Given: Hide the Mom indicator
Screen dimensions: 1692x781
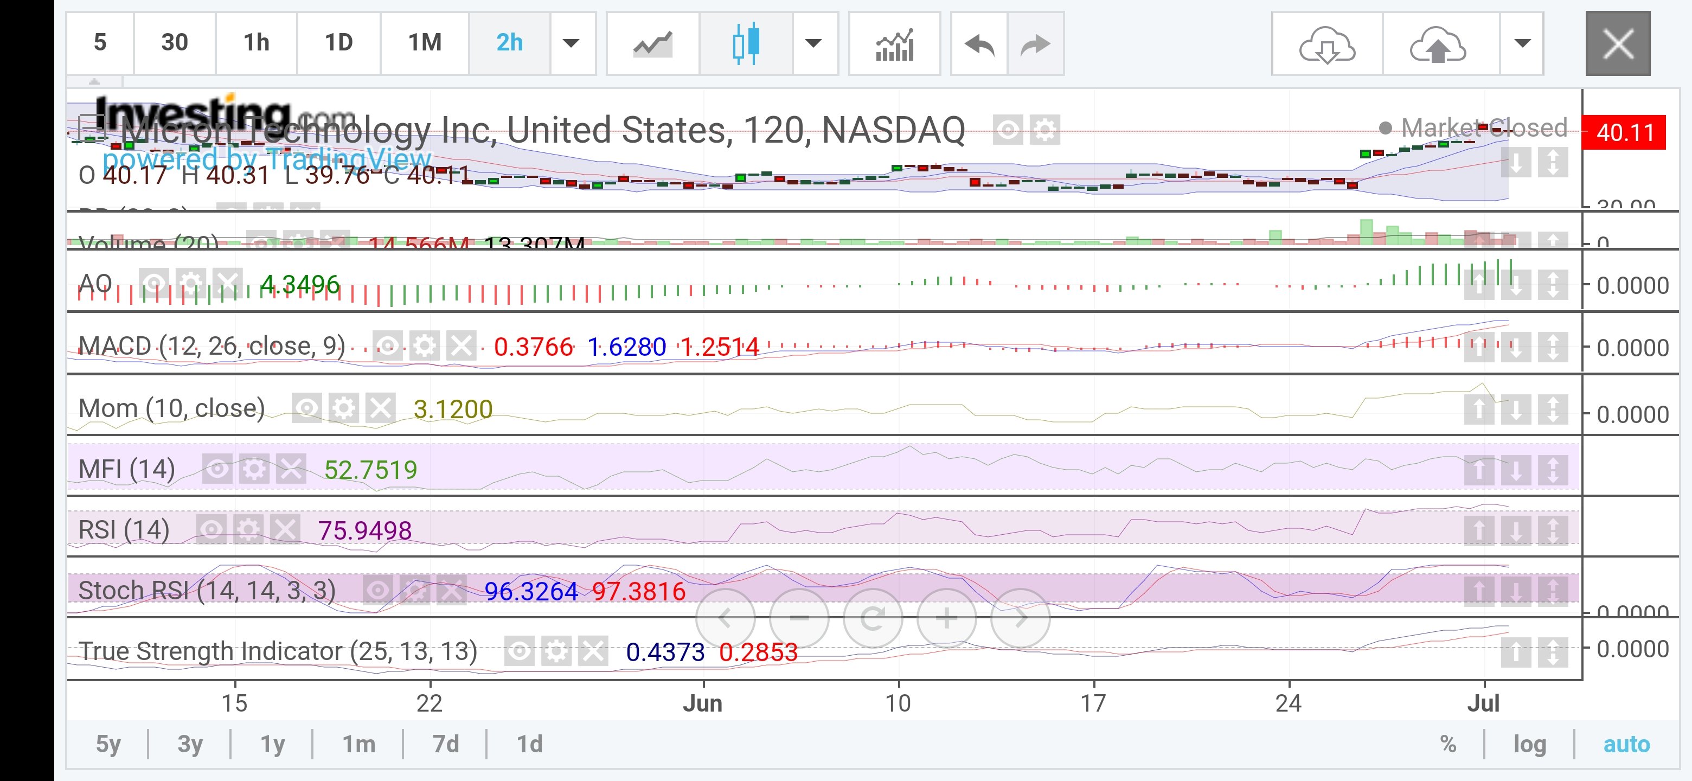Looking at the screenshot, I should pyautogui.click(x=307, y=408).
